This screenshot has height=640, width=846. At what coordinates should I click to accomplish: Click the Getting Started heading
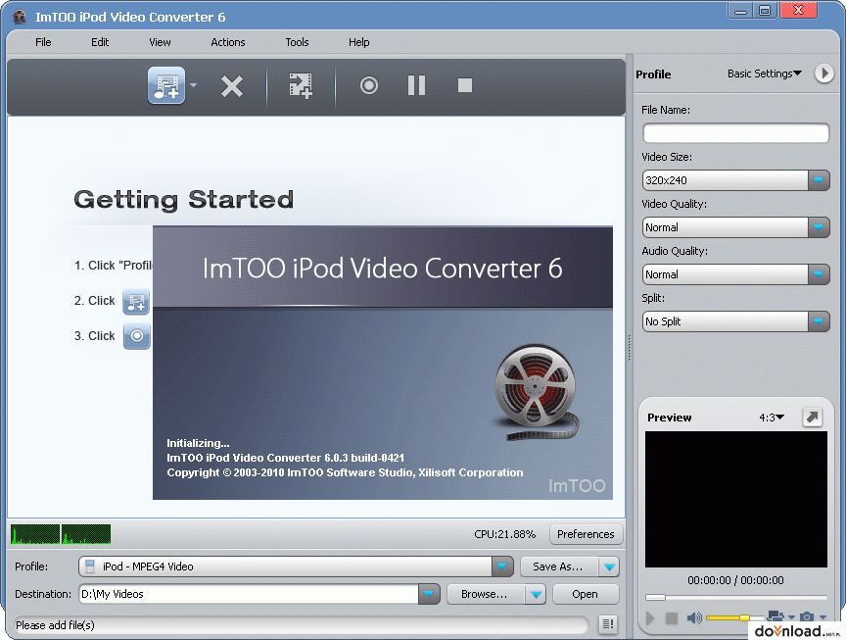pos(184,200)
